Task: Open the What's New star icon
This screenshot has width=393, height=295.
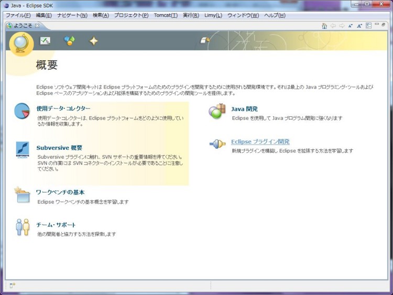Action: tap(94, 41)
